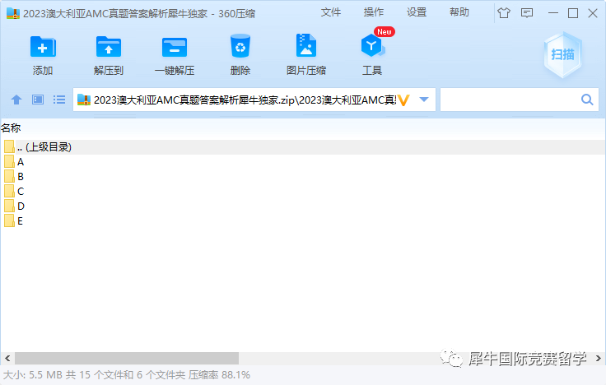The height and width of the screenshot is (385, 606).
Task: Click the horizontal scrollbar thumb
Action: click(127, 359)
